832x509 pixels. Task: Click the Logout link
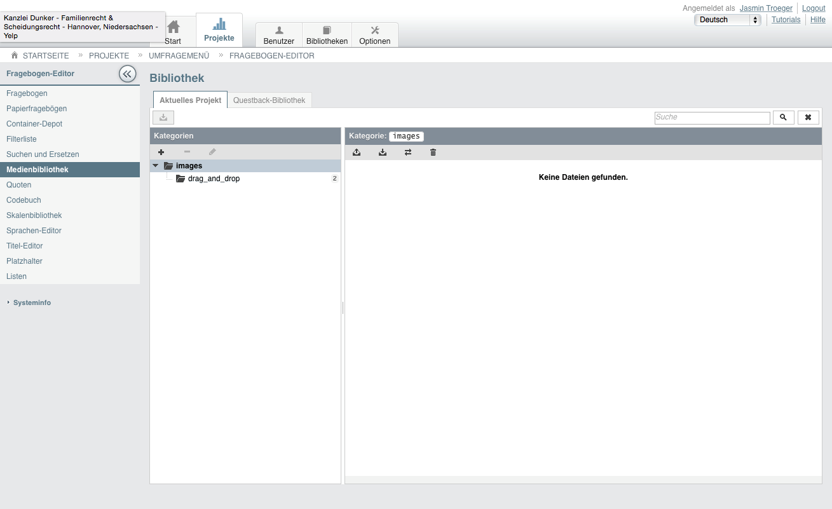[814, 8]
